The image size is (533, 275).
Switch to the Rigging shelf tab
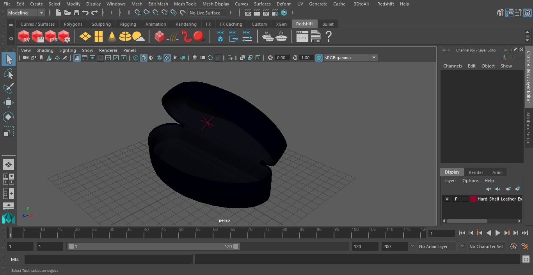(128, 24)
